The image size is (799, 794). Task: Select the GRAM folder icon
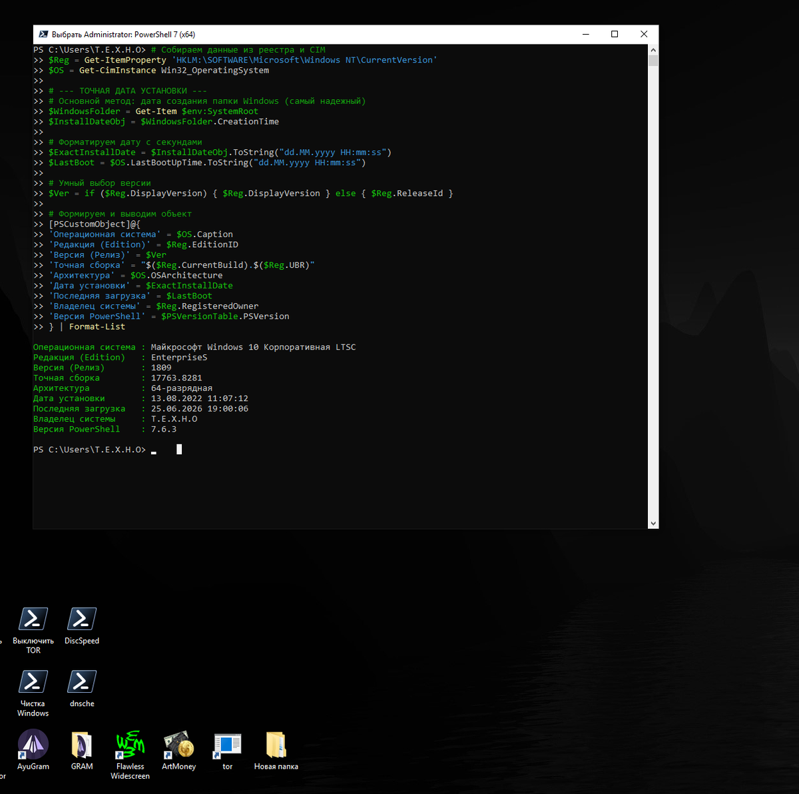point(82,749)
